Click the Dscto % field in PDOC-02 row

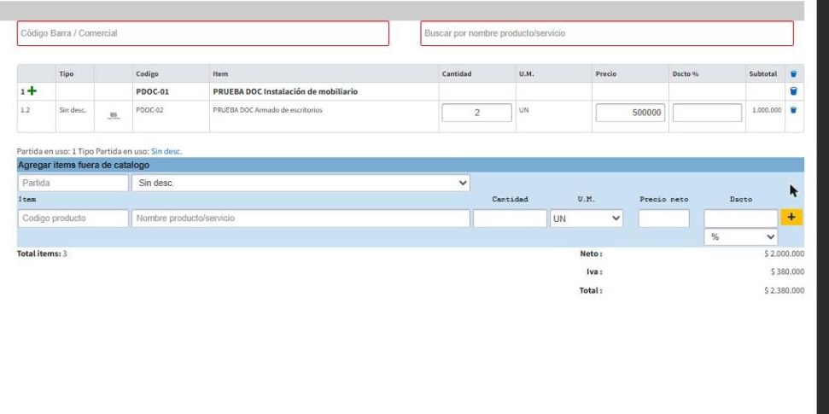[707, 113]
